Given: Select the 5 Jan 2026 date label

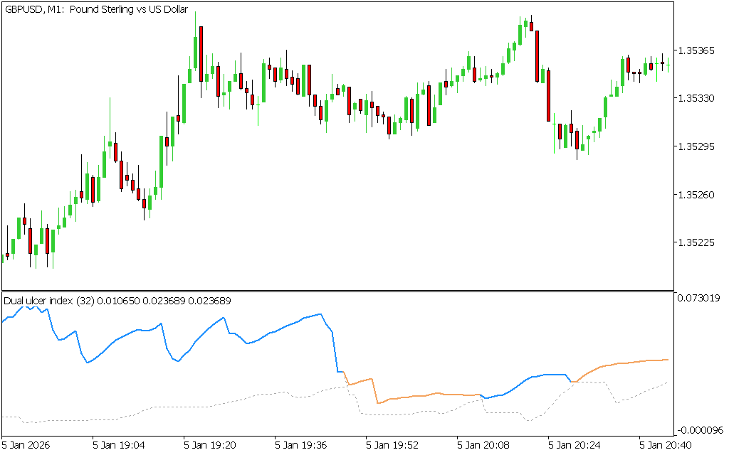Looking at the screenshot, I should click(26, 445).
